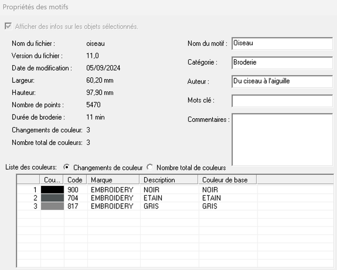Screen dimensions: 337x270
Task: Click the 'Cou...' column header
Action: 52,180
